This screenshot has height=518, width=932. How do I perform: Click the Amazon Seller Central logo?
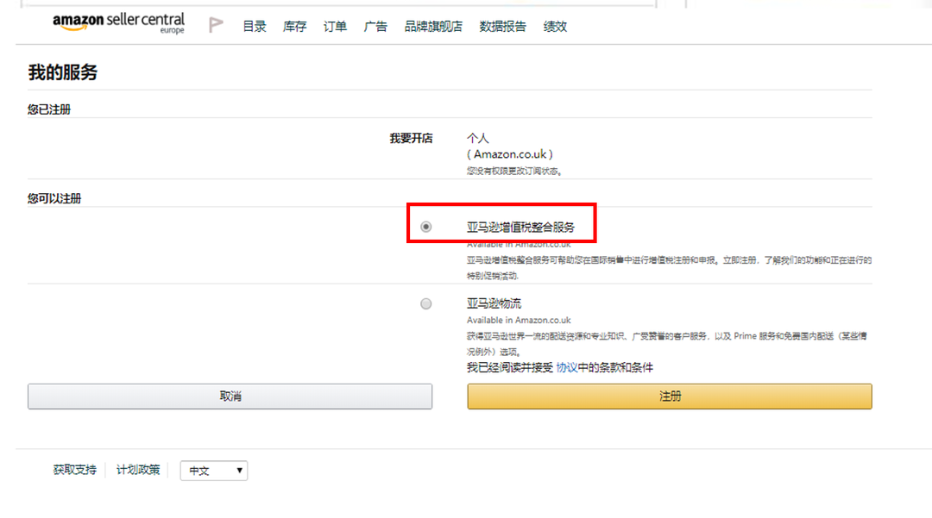(119, 23)
